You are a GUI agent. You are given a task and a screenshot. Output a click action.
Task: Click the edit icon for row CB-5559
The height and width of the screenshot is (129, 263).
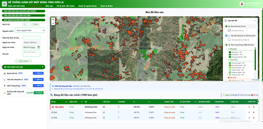(x=249, y=118)
